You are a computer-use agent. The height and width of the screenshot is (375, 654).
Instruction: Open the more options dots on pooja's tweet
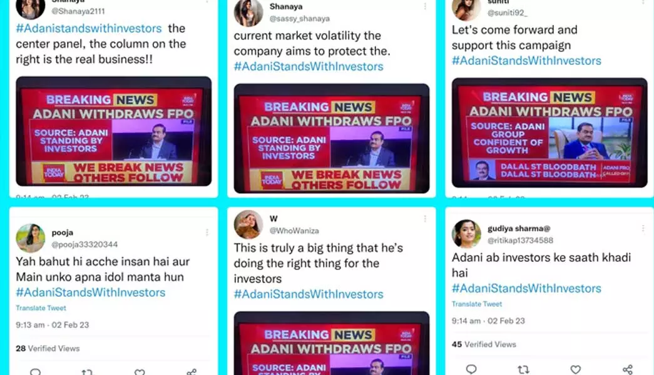207,232
